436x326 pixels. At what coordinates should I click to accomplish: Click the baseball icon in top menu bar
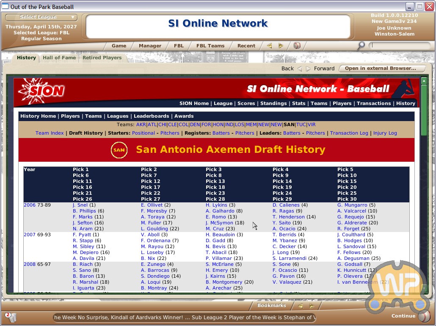(297, 46)
